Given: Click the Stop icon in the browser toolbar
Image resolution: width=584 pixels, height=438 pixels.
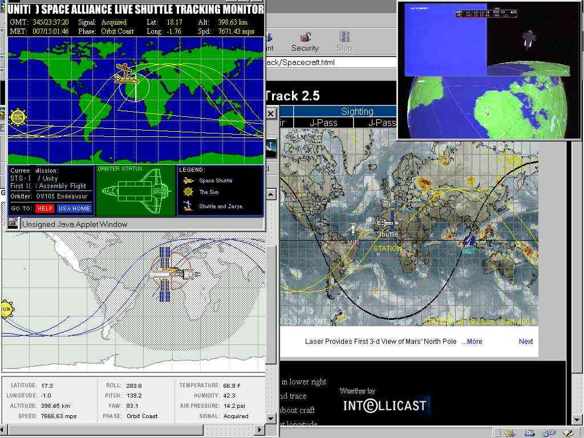Looking at the screenshot, I should (344, 37).
